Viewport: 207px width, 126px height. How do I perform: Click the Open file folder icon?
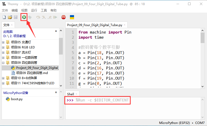click(x=10, y=17)
